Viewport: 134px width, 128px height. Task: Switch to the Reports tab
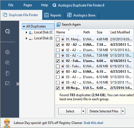coord(54,15)
